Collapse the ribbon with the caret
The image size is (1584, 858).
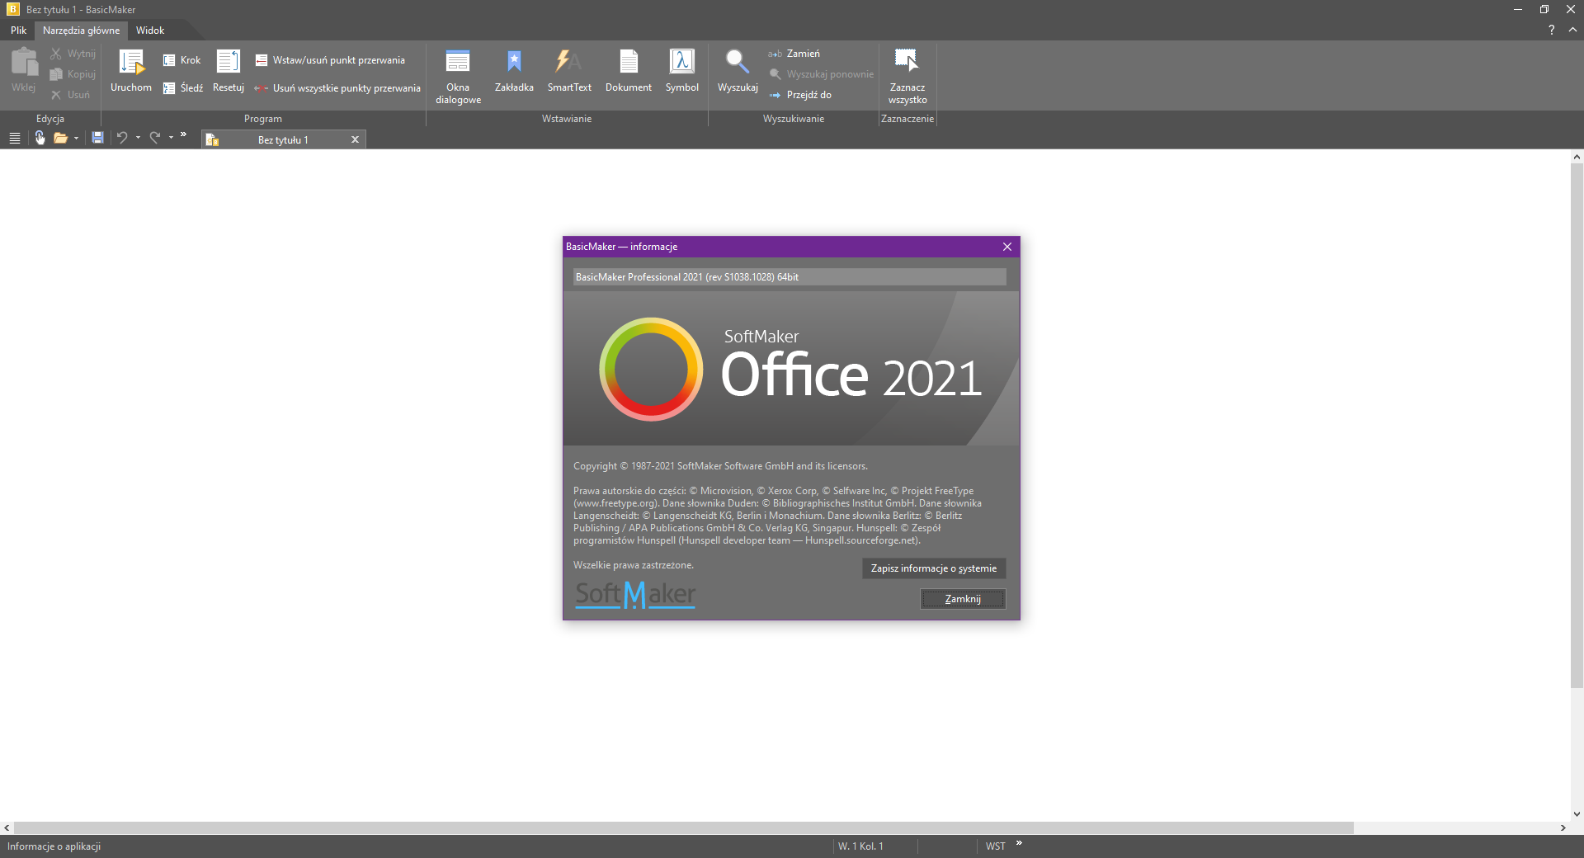click(x=1572, y=30)
